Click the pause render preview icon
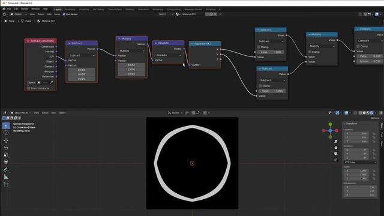The height and width of the screenshot is (216, 384). coord(380,113)
